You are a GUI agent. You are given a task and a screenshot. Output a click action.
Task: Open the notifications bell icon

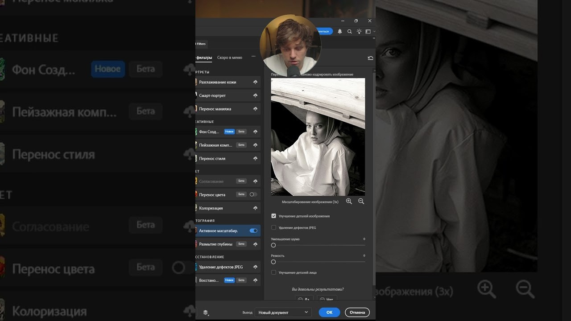[x=340, y=32]
